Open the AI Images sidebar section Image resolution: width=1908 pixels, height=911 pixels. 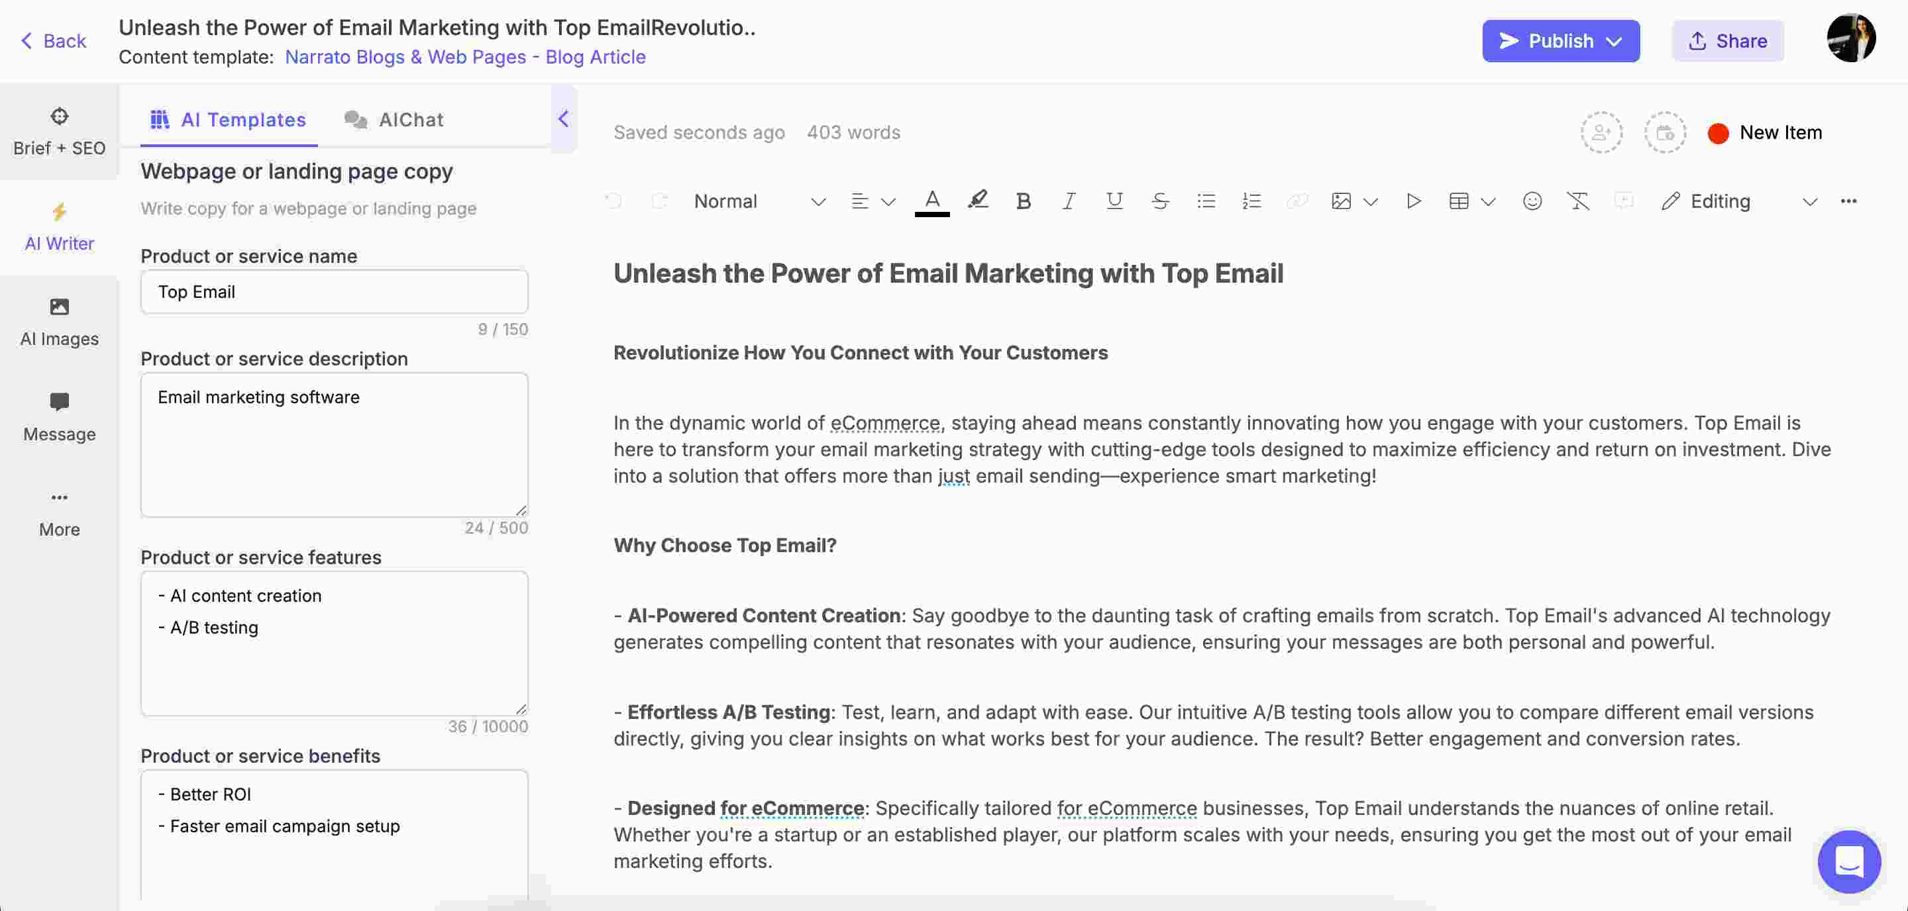(59, 322)
